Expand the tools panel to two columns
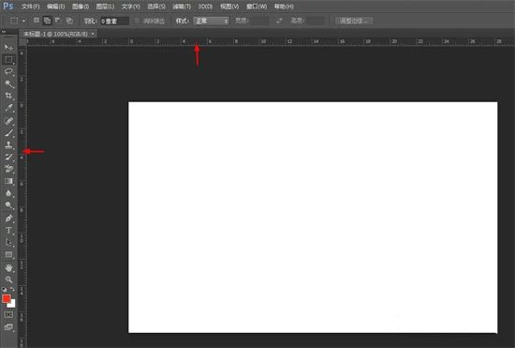Viewport: 515px width, 348px height. (4, 32)
